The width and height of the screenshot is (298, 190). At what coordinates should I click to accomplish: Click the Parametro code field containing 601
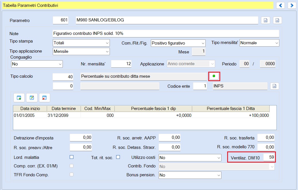click(61, 20)
